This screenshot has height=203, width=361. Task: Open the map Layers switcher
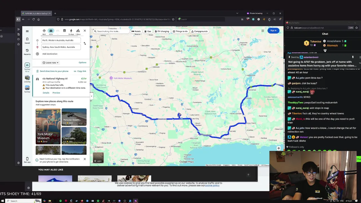98,158
